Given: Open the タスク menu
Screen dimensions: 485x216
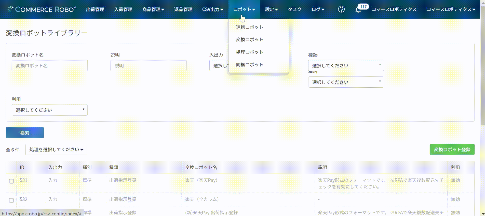Looking at the screenshot, I should [295, 9].
